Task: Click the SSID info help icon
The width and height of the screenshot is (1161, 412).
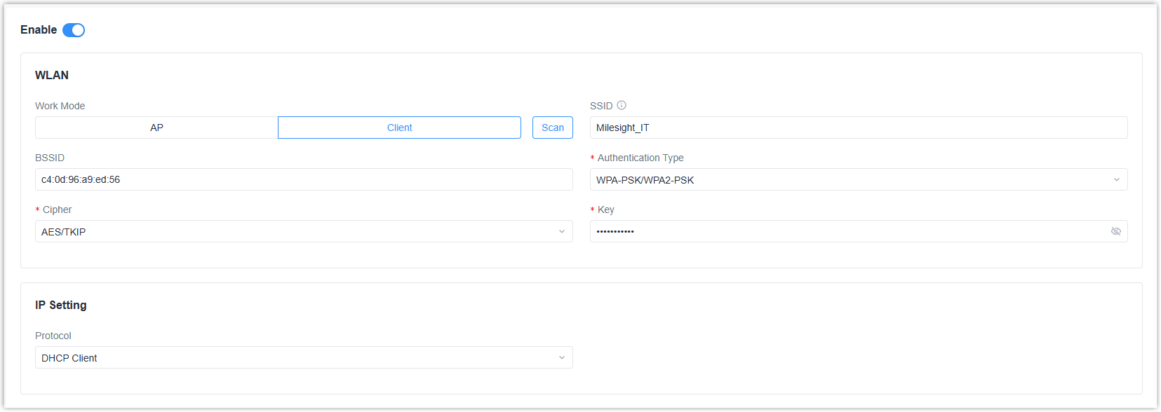Action: click(622, 106)
